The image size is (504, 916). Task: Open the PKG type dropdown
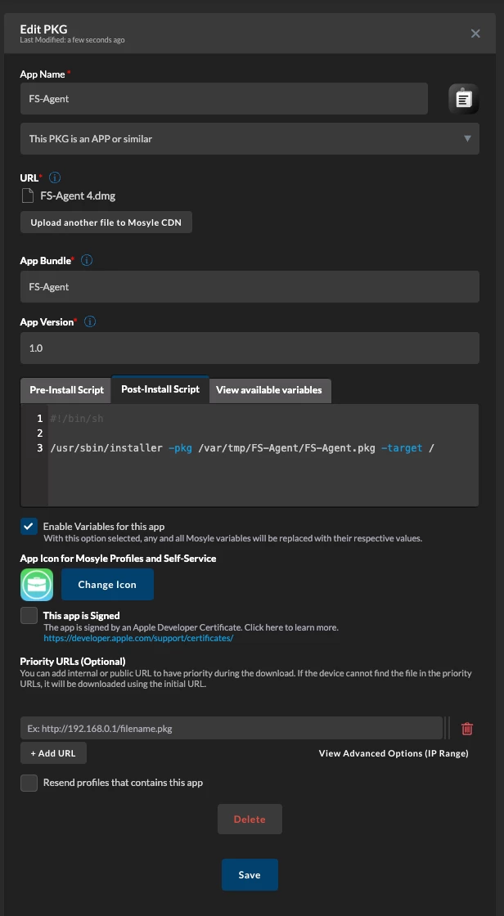point(250,138)
